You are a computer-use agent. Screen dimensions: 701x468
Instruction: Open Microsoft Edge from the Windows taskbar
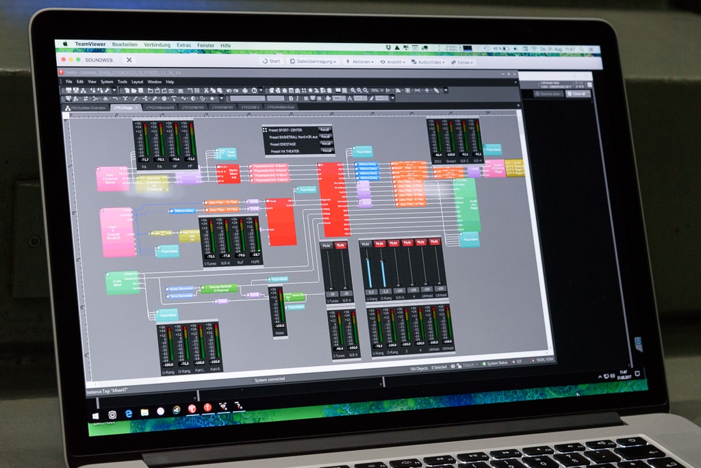click(128, 413)
